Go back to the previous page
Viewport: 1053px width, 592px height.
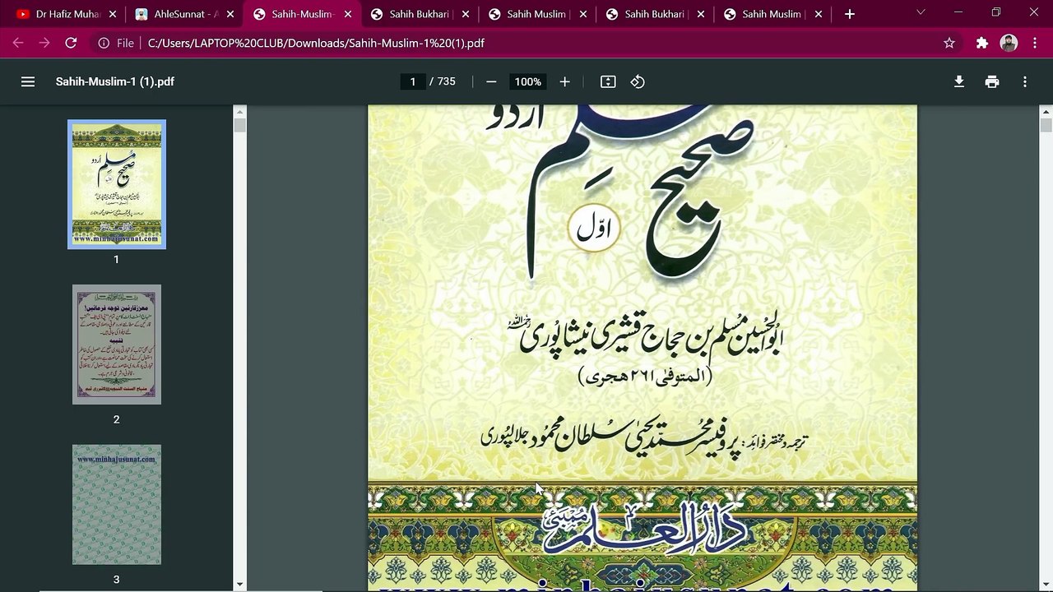coord(18,43)
